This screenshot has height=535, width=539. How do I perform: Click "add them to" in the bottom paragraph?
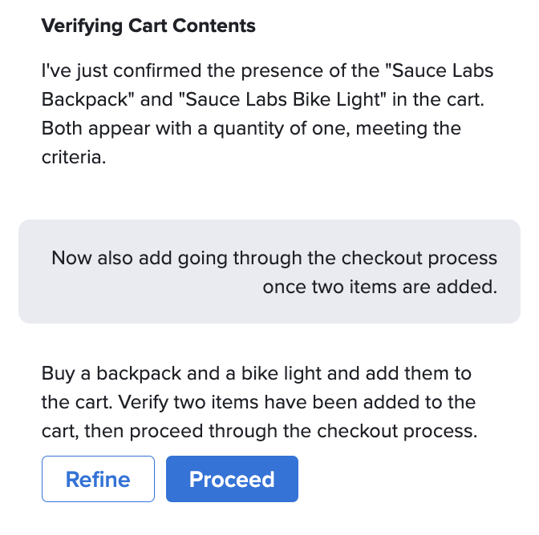(427, 373)
